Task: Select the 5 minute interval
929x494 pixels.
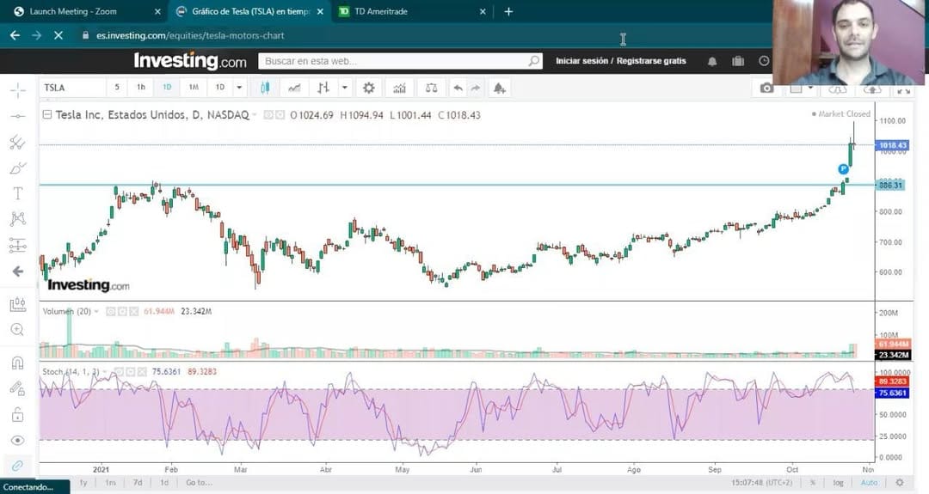Action: coord(117,88)
